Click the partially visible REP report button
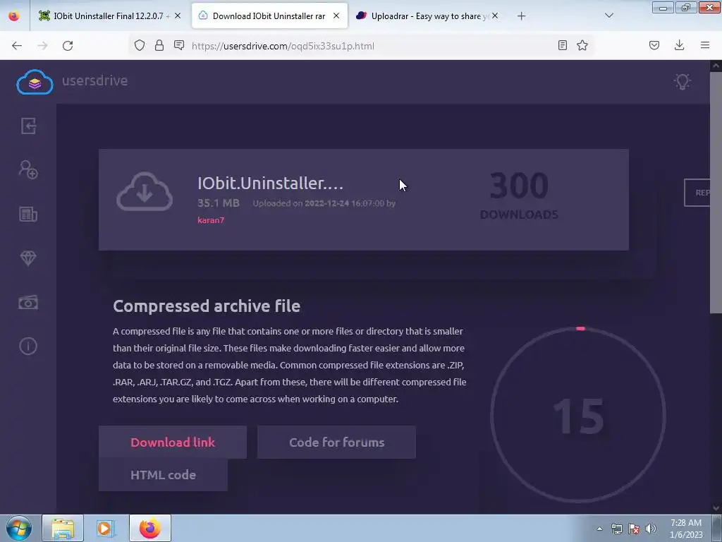722x542 pixels. coord(697,193)
